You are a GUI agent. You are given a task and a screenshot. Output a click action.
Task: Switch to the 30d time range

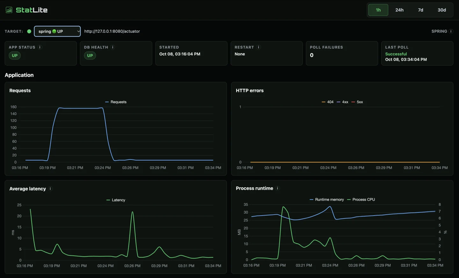(442, 10)
